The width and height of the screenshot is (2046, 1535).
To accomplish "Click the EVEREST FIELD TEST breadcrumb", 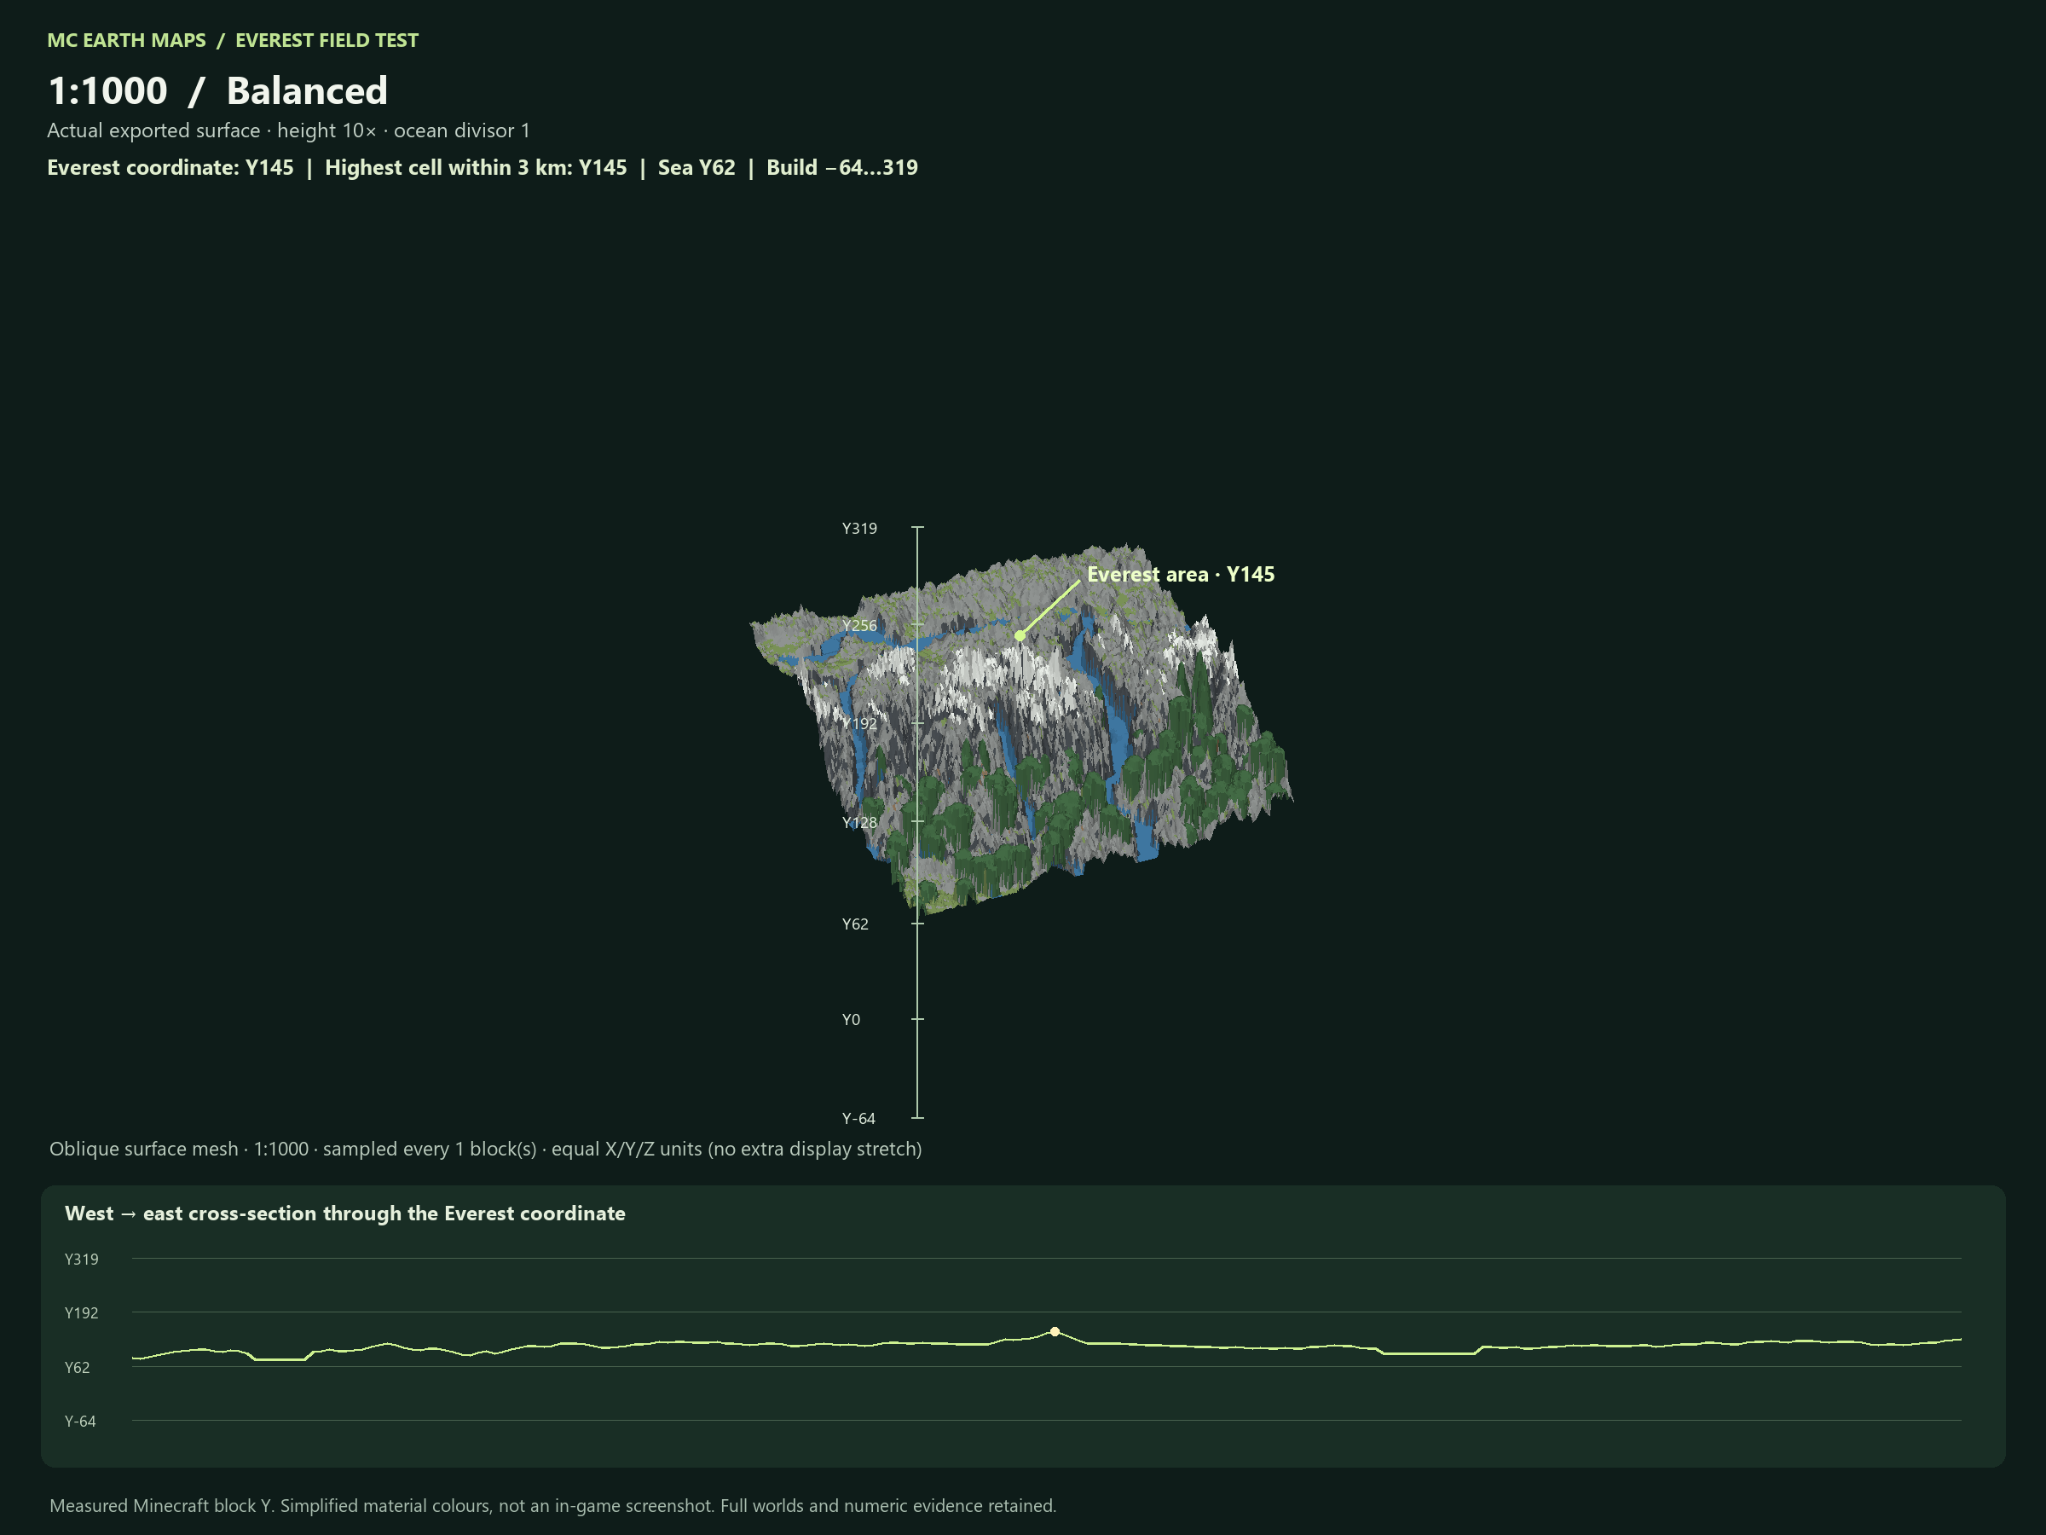I will point(327,40).
